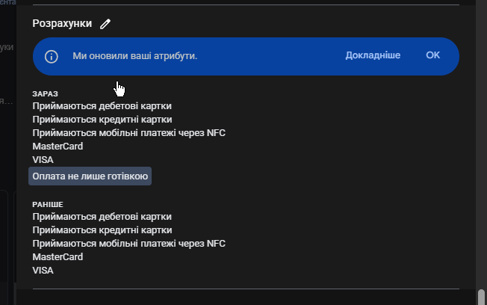Click 'VISA' under РАНІШЕ
Screen dimensions: 487x305
click(x=43, y=271)
